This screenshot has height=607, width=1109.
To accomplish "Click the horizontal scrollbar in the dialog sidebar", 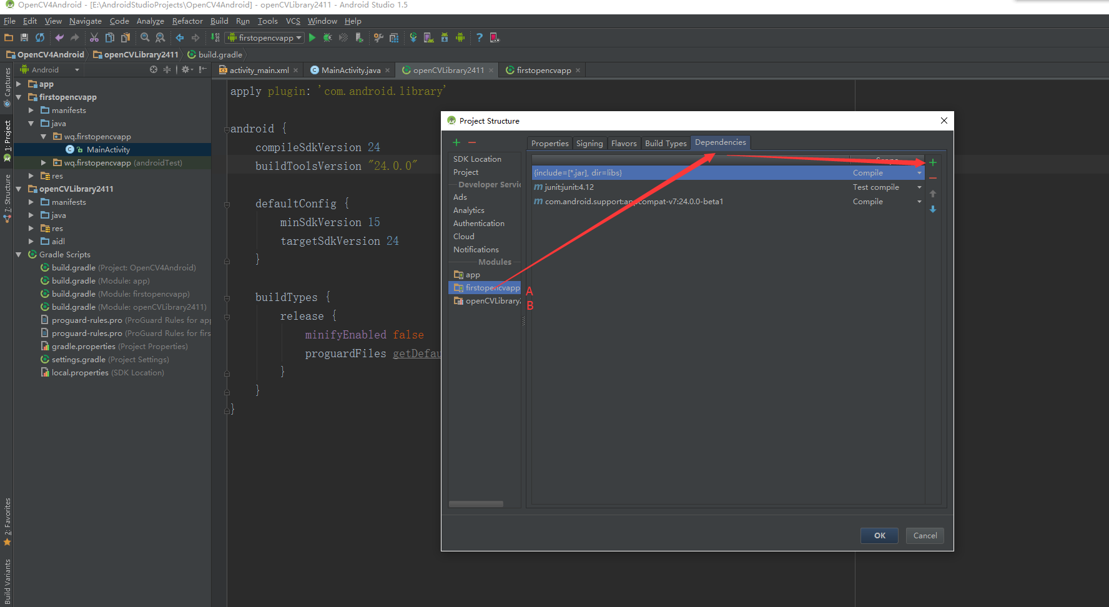I will click(x=476, y=504).
